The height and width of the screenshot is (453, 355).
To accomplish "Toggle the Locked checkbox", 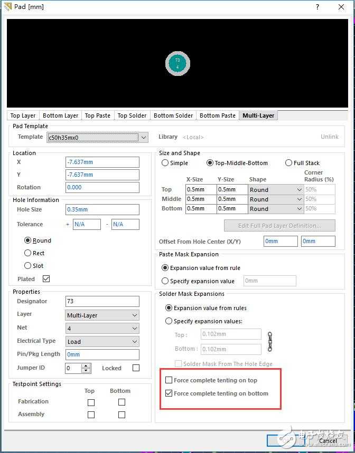I will click(x=136, y=368).
